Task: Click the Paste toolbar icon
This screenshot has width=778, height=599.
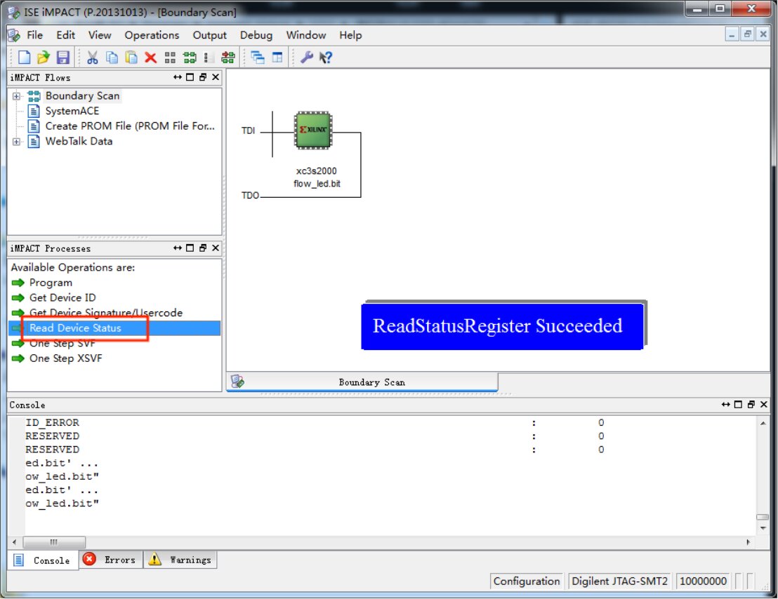Action: point(131,58)
